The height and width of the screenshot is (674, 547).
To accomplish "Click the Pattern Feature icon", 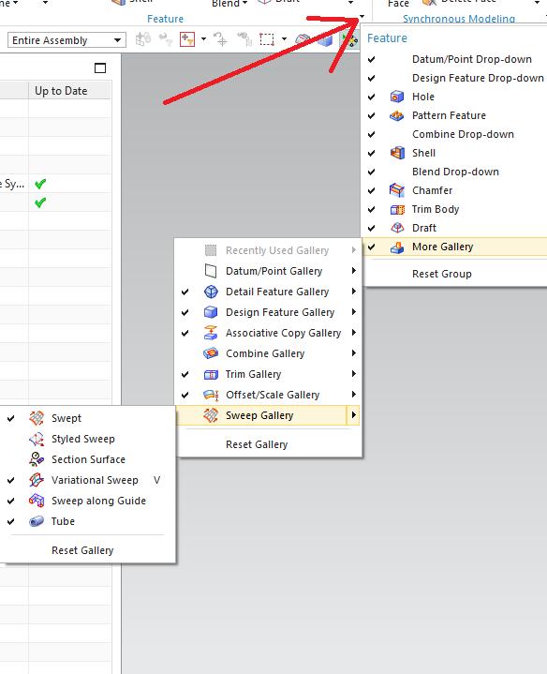I will 397,115.
